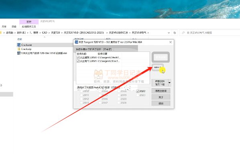This screenshot has width=240, height=154.
Task: Close the Tangent T20 patch dialog
Action: tap(171, 42)
